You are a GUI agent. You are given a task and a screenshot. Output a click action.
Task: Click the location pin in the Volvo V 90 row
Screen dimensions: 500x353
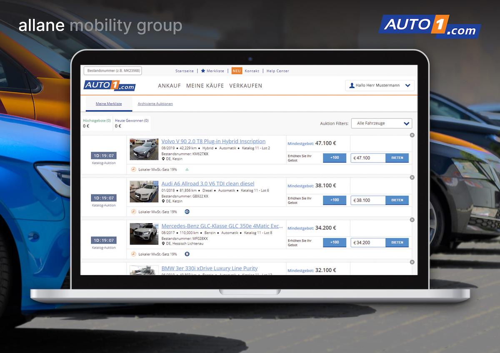163,158
